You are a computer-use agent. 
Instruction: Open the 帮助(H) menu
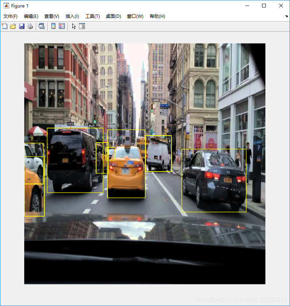[x=158, y=16]
